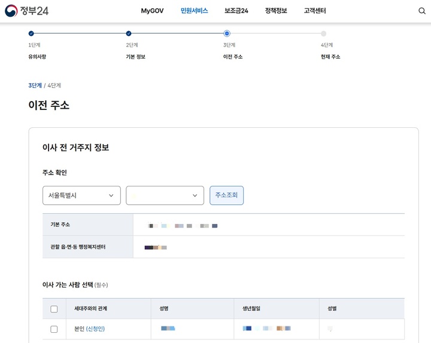The width and height of the screenshot is (431, 343).
Task: Click the step 1 유의사항 progress marker
Action: tap(31, 33)
